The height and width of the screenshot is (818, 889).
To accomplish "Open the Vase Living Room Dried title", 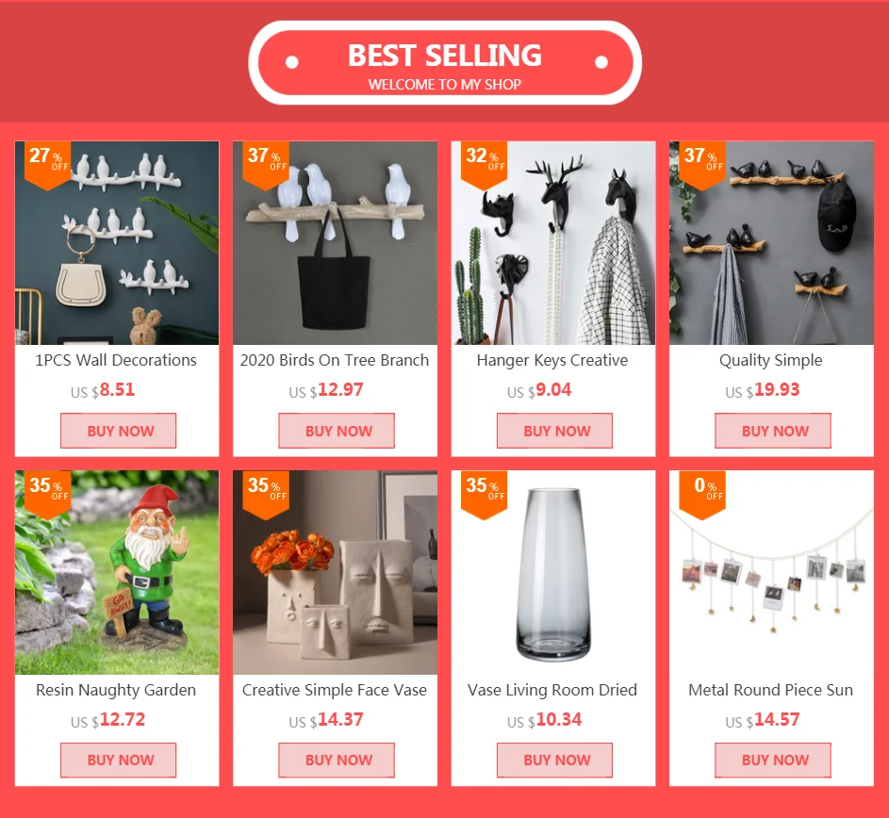I will (x=552, y=690).
